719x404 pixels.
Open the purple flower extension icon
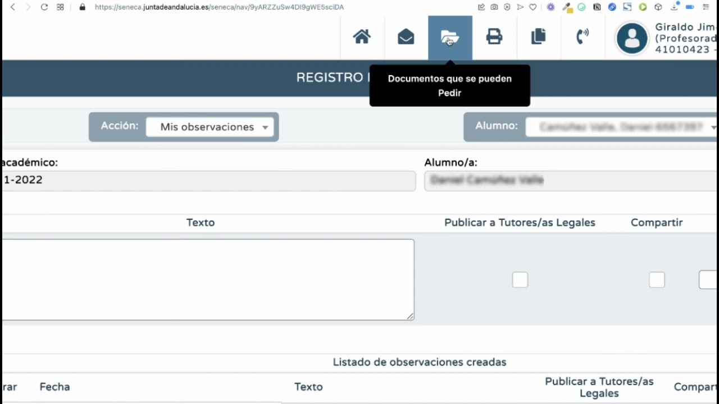pos(550,7)
